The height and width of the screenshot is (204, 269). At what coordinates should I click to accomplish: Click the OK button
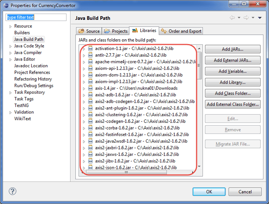[209, 192]
